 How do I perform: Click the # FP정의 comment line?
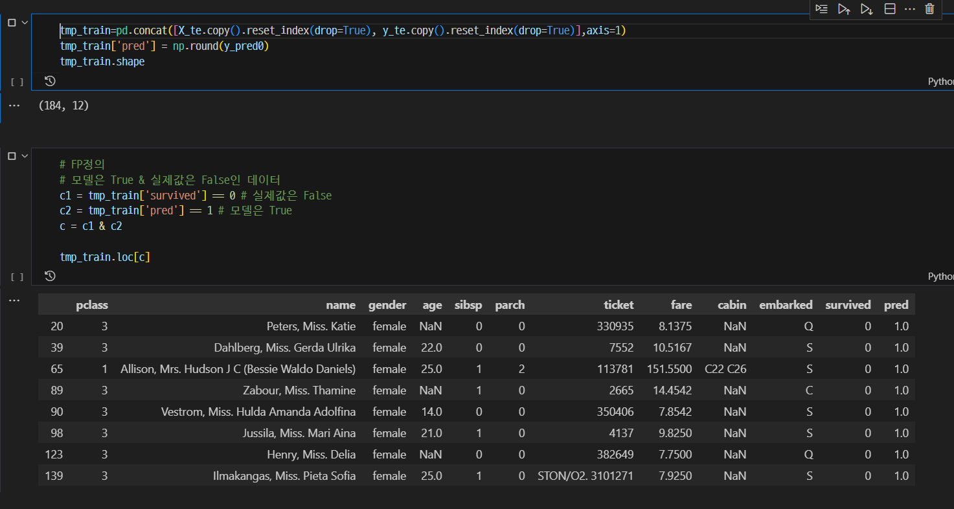click(82, 164)
